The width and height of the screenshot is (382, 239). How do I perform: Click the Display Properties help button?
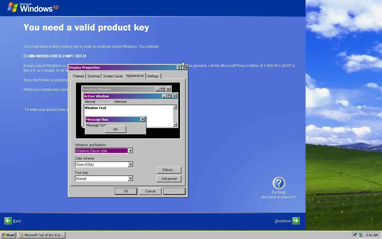179,68
